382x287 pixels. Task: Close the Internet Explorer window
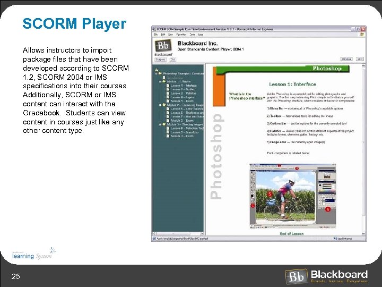click(363, 29)
